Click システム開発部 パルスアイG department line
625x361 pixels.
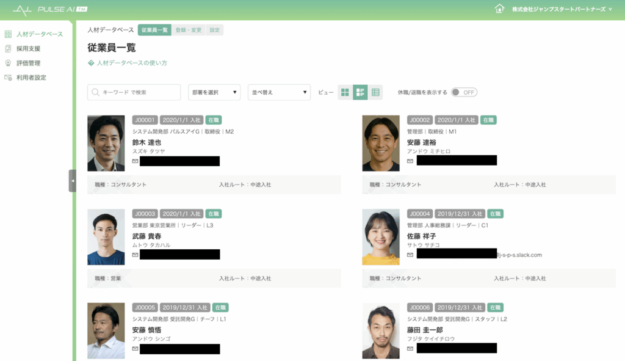click(183, 132)
